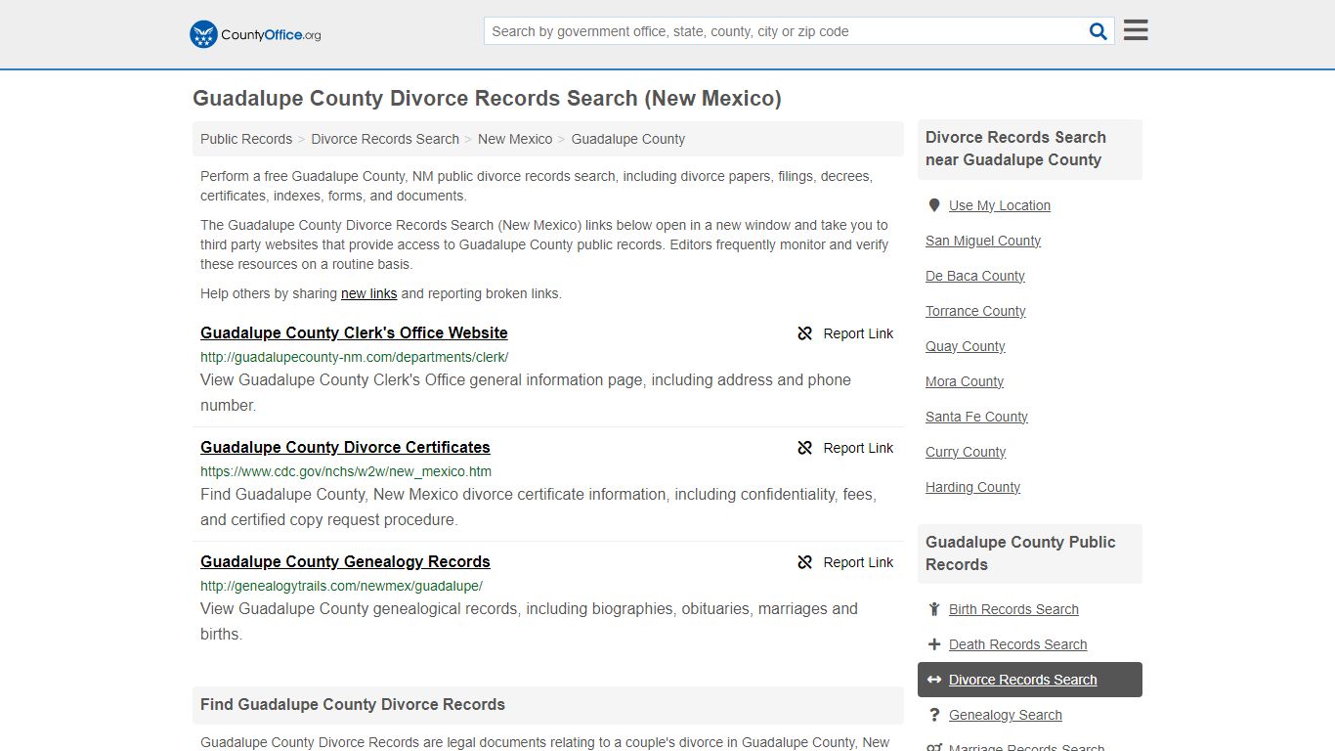Report link for Divorce Certificates
The height and width of the screenshot is (751, 1335).
coord(845,448)
